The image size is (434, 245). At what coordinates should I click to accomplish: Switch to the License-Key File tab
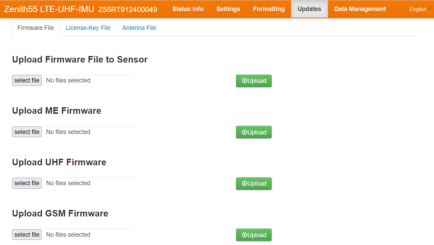[x=88, y=28]
